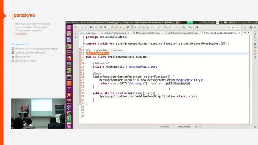
Task: Open VirtualBox from the dock
Action: (69, 108)
